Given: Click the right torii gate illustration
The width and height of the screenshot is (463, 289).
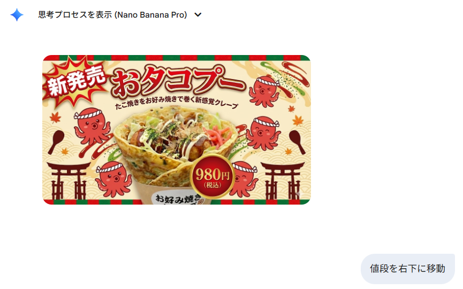Looking at the screenshot, I should click(283, 181).
